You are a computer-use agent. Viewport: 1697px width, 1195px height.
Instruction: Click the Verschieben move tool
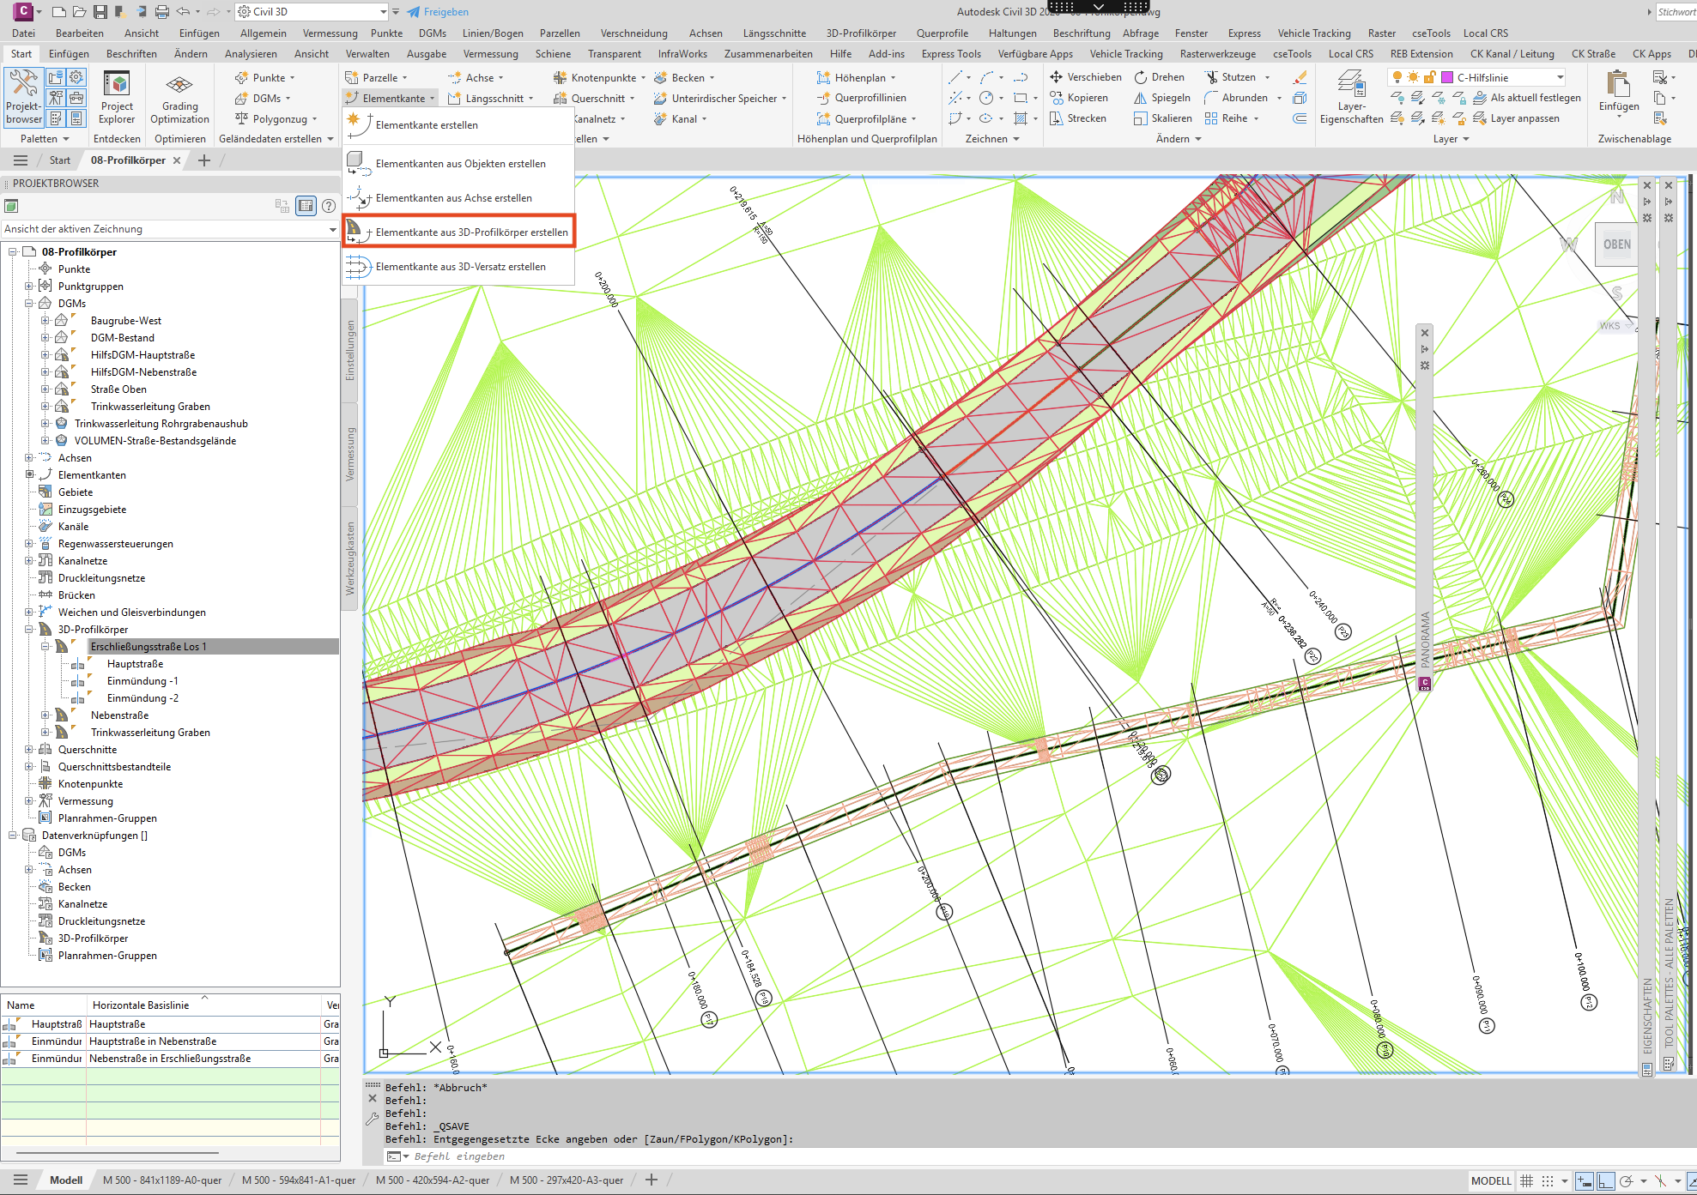coord(1086,77)
